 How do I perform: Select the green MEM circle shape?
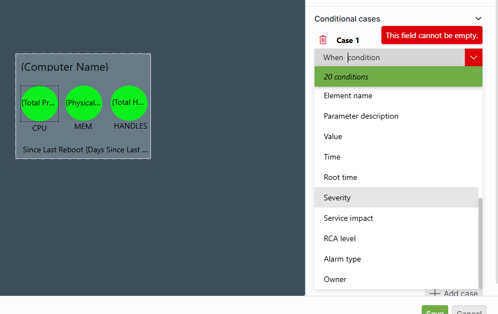(x=83, y=103)
